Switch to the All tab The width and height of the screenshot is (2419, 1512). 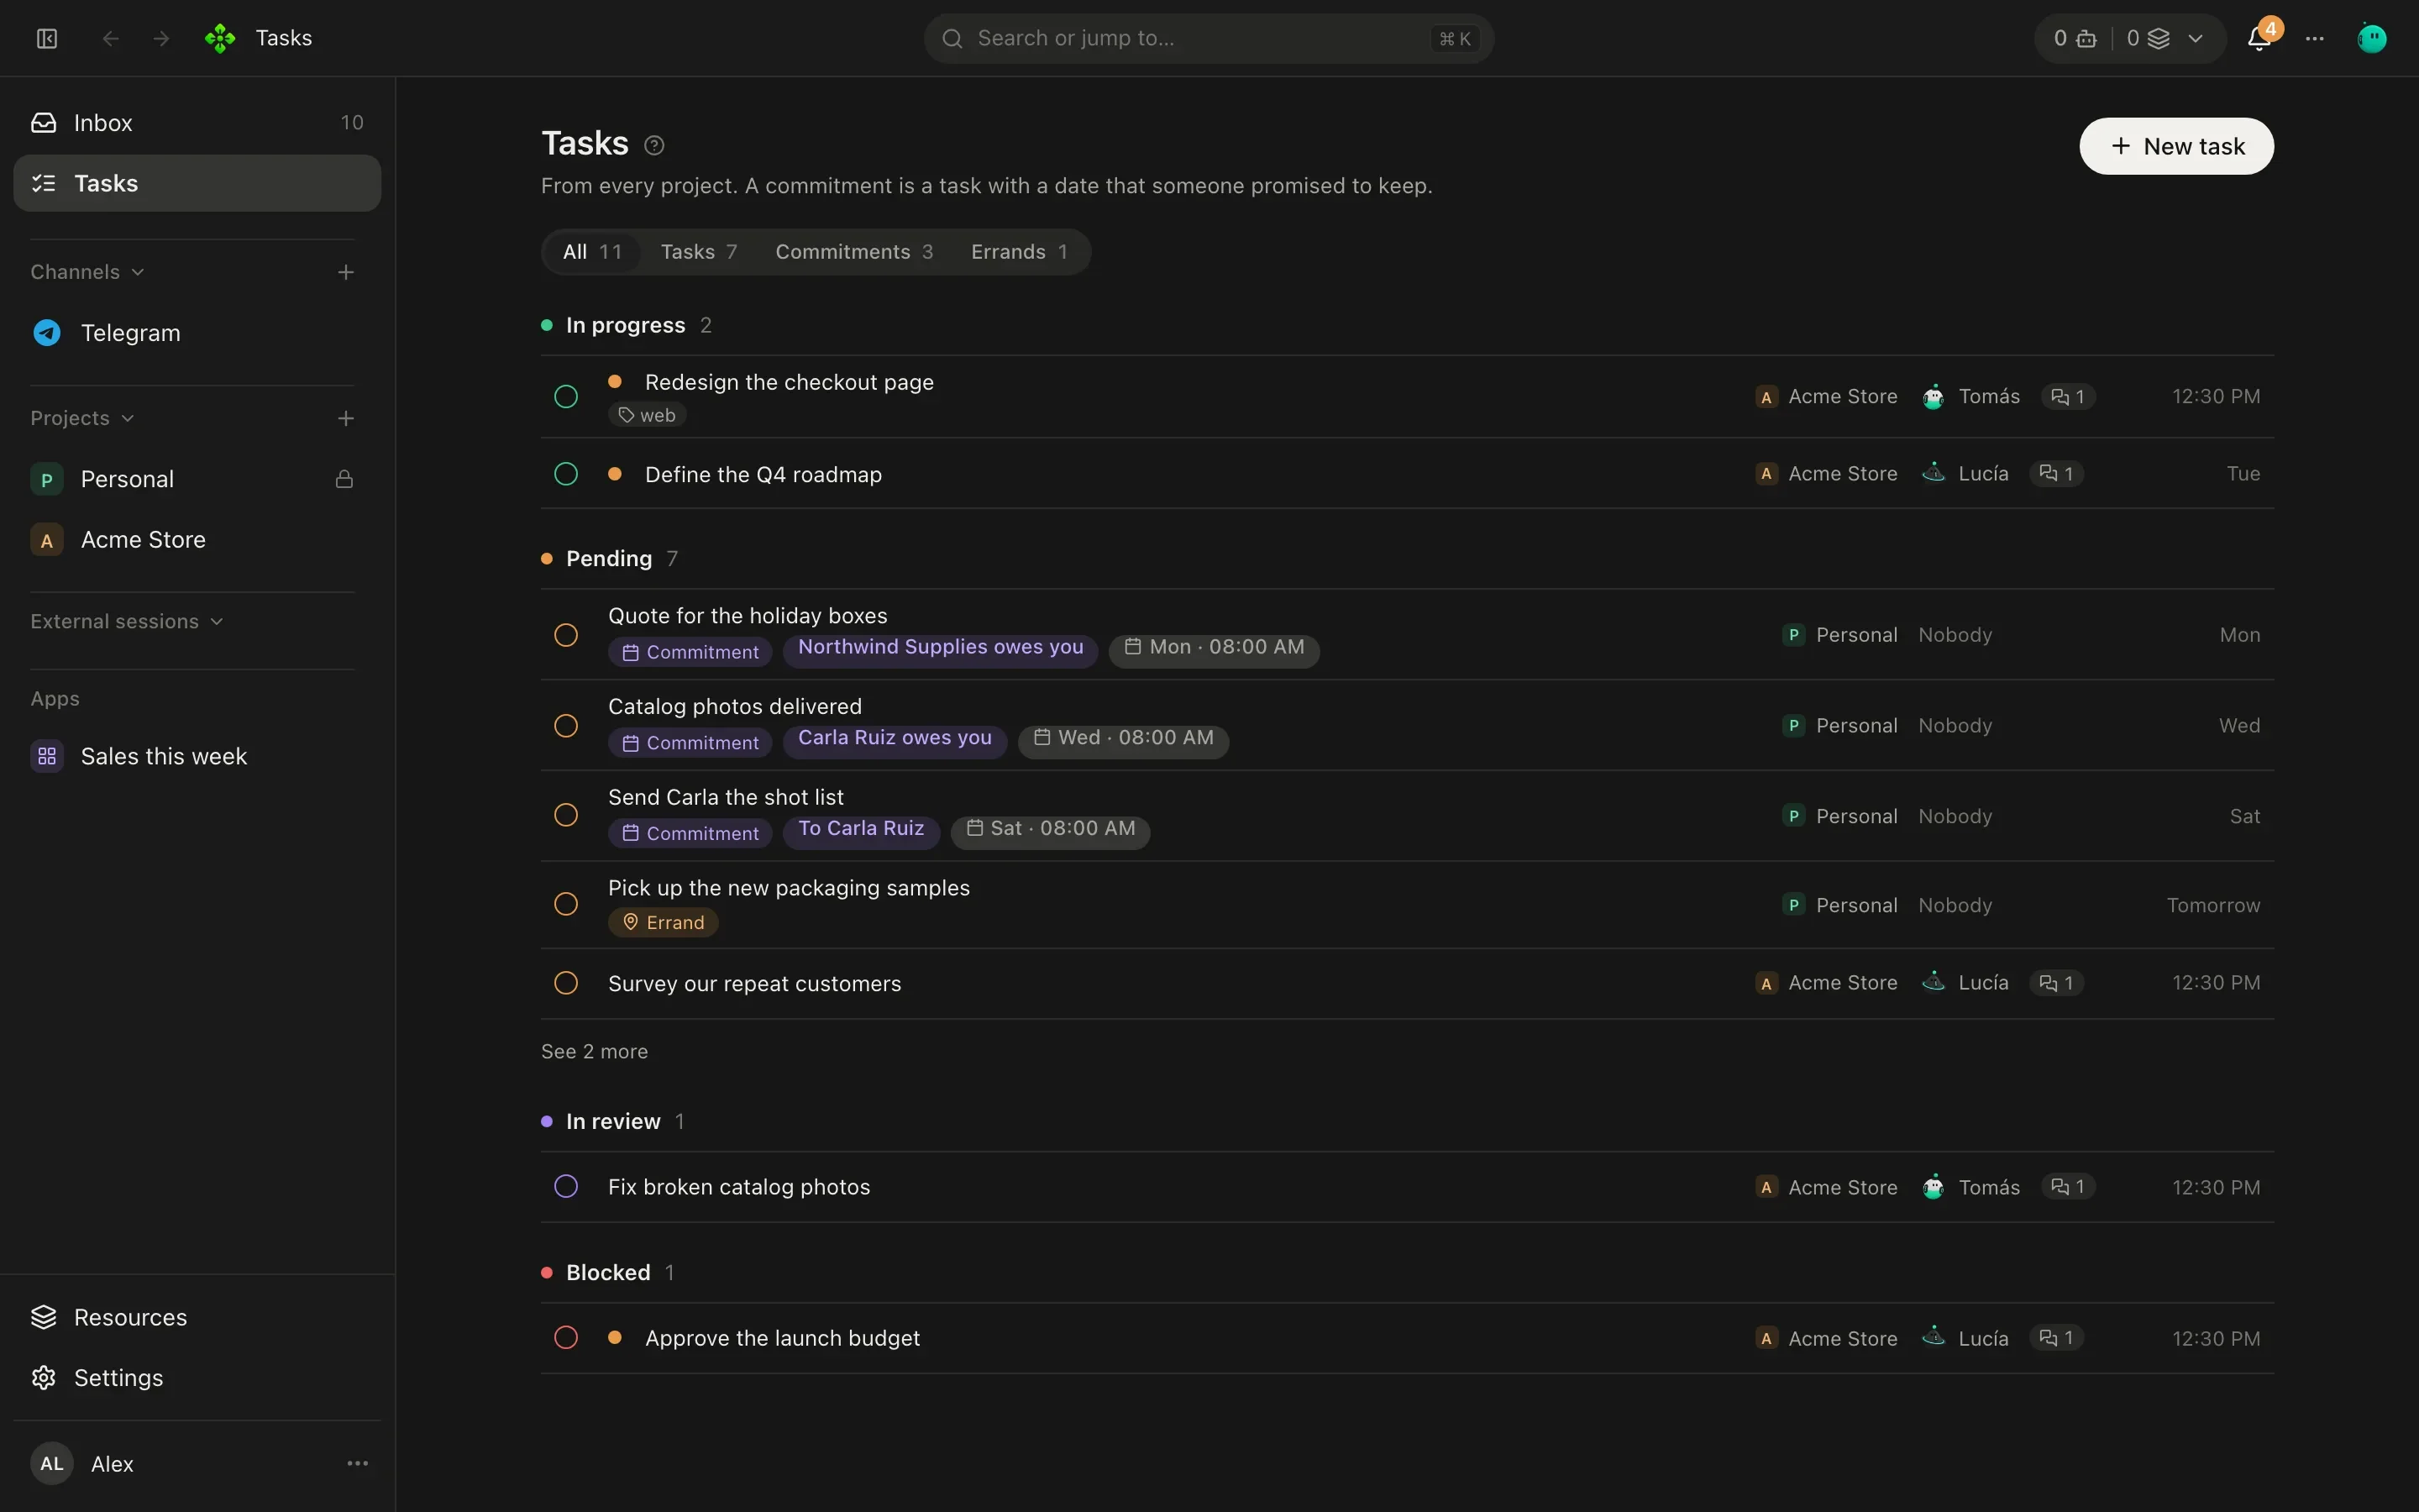[592, 252]
